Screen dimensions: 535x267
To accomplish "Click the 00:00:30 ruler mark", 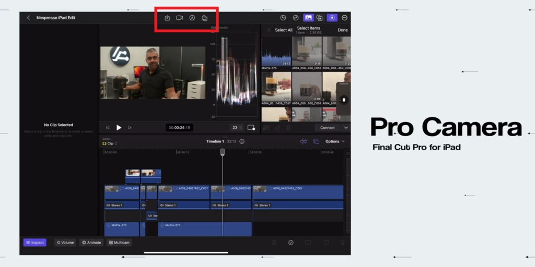I will pos(255,153).
